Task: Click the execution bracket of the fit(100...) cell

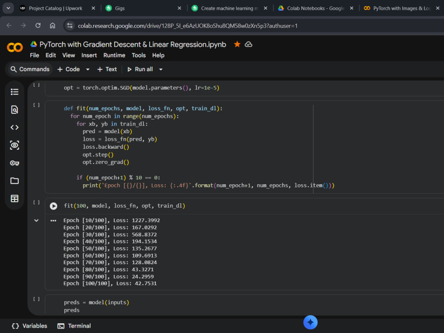Action: 36,202
